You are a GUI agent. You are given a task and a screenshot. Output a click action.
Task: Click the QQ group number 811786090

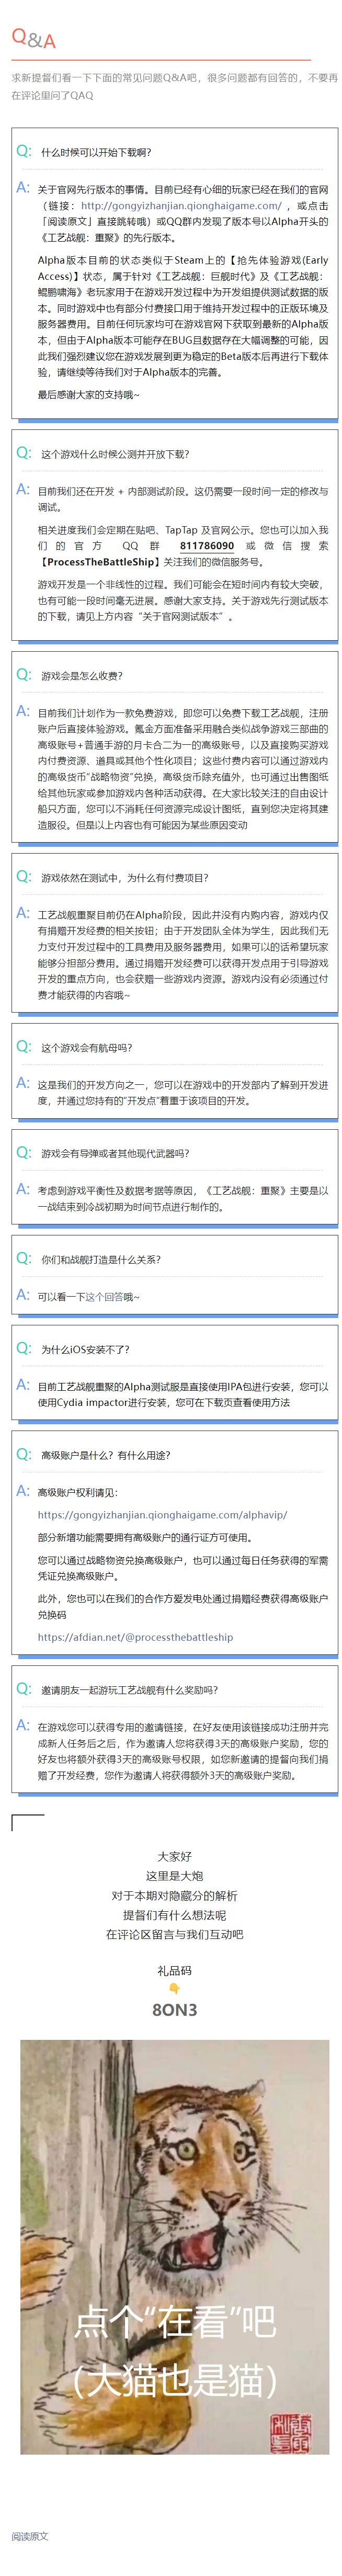pos(207,546)
